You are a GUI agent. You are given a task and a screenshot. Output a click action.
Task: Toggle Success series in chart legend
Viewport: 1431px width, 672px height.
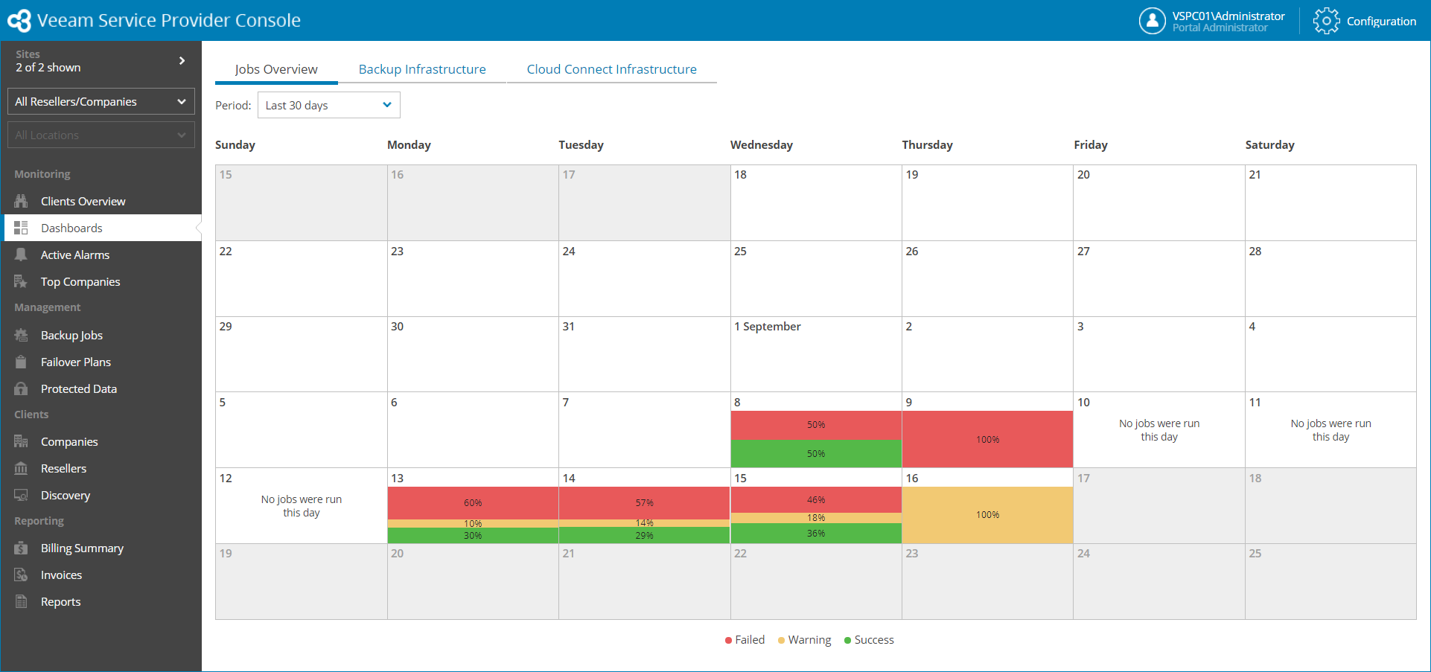[869, 640]
